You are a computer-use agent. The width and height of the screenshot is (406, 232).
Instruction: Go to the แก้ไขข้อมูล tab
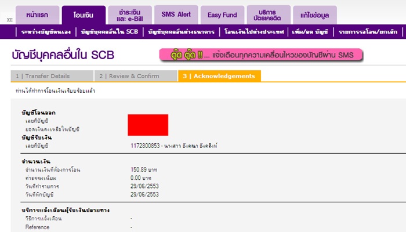pyautogui.click(x=315, y=15)
